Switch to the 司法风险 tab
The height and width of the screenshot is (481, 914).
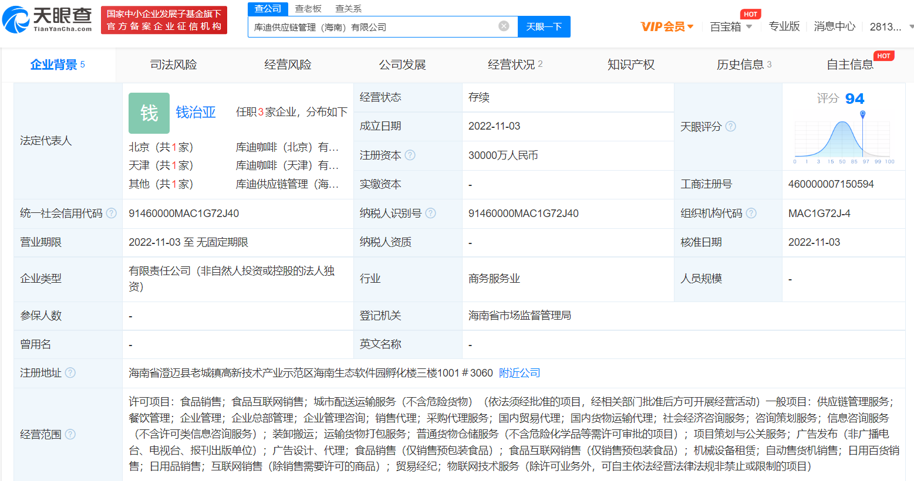click(x=173, y=65)
